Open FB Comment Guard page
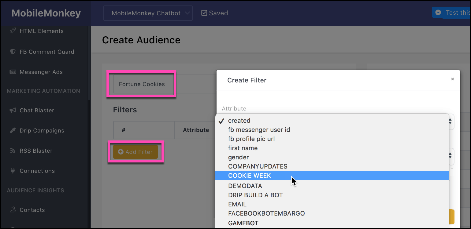Viewport: 471px width, 229px height. 47,52
